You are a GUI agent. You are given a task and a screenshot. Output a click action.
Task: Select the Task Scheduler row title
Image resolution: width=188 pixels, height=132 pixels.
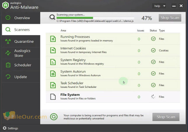[72, 83]
